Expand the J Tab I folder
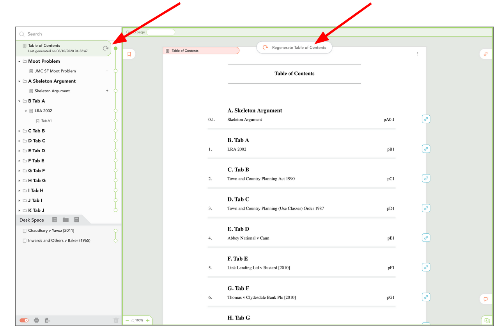Viewport: 503px width, 335px height. pyautogui.click(x=19, y=201)
